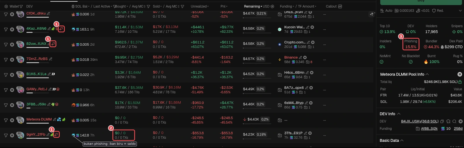
Task: Edit the name of wallet 7DmZ...RzBS
Action: pyautogui.click(x=50, y=59)
